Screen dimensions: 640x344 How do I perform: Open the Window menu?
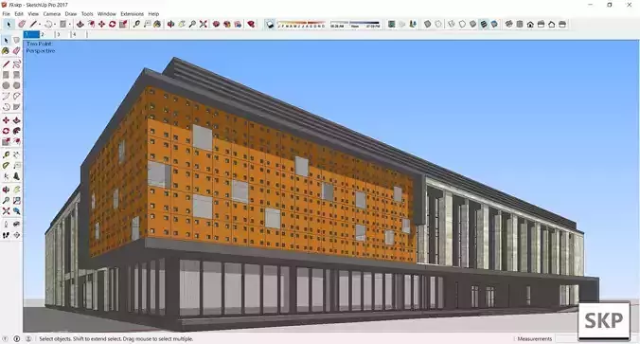pos(107,14)
